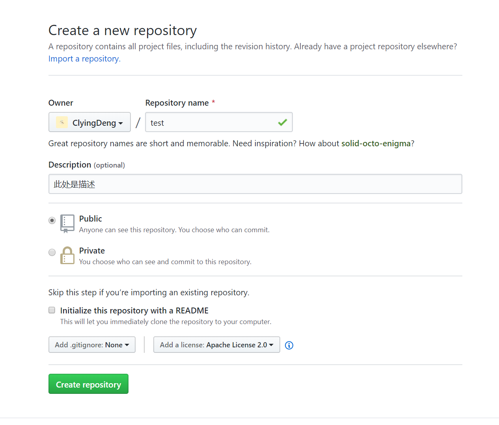499x425 pixels.
Task: Click the private repository lock icon
Action: pyautogui.click(x=67, y=255)
